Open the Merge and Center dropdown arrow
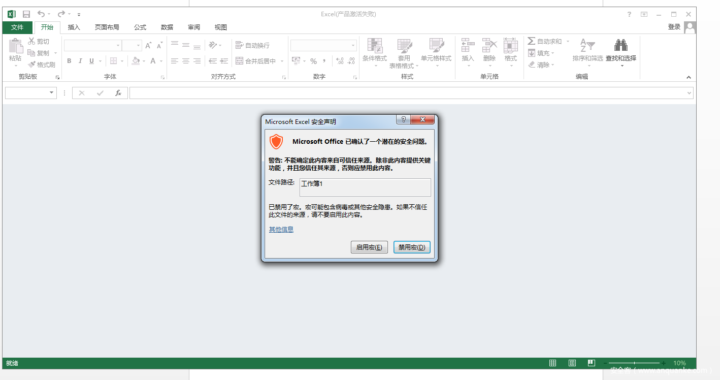The height and width of the screenshot is (380, 720). click(x=282, y=61)
